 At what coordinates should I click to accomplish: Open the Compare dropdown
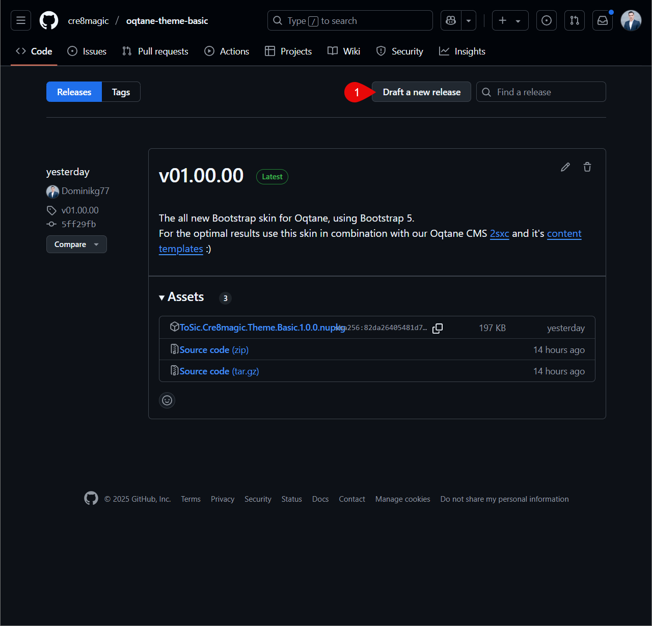click(76, 244)
